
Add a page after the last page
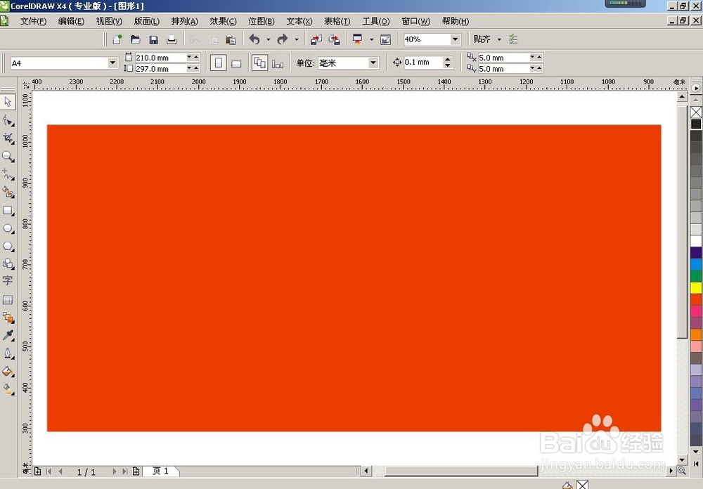click(136, 471)
